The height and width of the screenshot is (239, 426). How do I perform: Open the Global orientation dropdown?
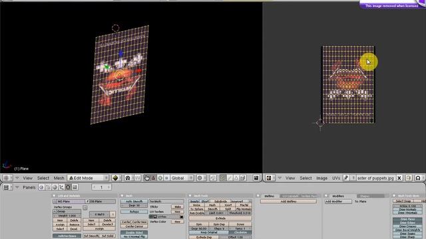[x=182, y=178]
